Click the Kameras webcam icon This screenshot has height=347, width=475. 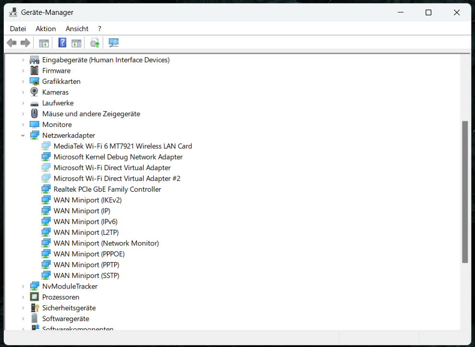35,92
